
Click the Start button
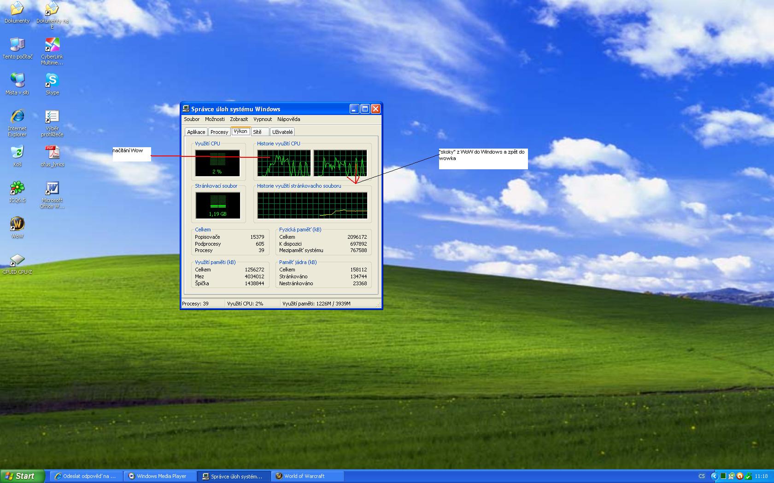(x=22, y=476)
